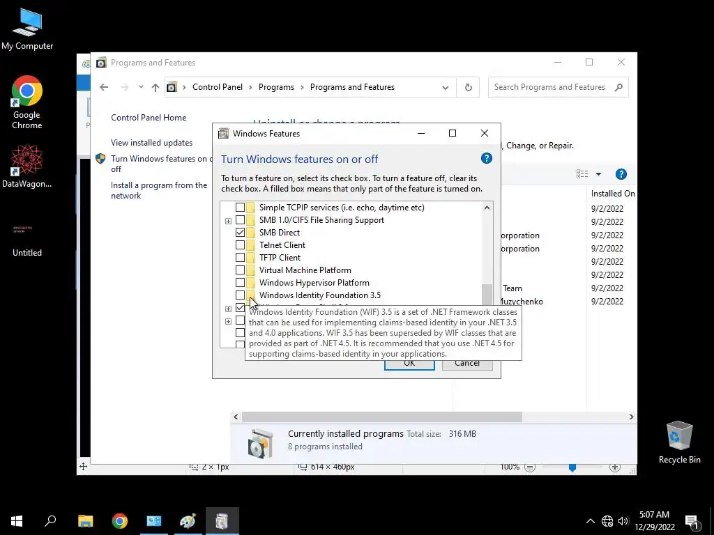Click the programs list horizontal scrollbar
The height and width of the screenshot is (535, 714).
381,417
